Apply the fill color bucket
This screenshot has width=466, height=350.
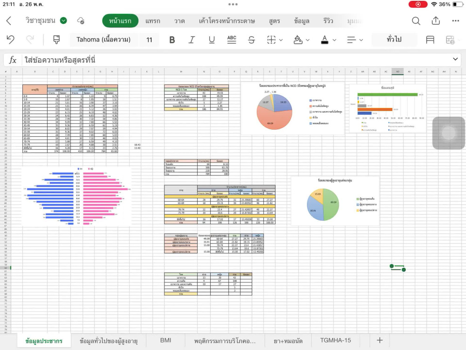pyautogui.click(x=298, y=40)
